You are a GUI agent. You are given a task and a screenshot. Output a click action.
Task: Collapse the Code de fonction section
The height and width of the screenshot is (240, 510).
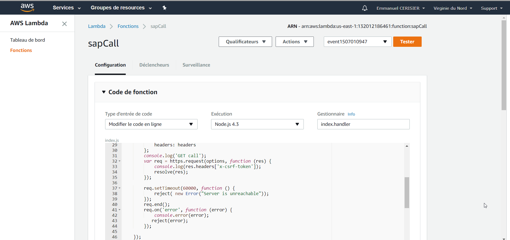click(x=104, y=92)
